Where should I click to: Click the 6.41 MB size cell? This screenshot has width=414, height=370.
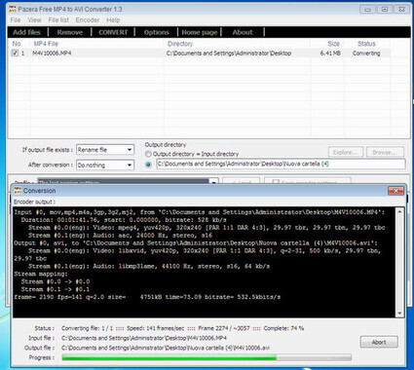click(x=330, y=54)
